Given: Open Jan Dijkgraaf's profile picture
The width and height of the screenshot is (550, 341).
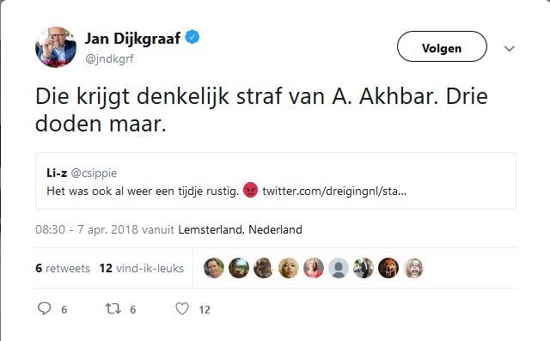Looking at the screenshot, I should click(x=56, y=47).
